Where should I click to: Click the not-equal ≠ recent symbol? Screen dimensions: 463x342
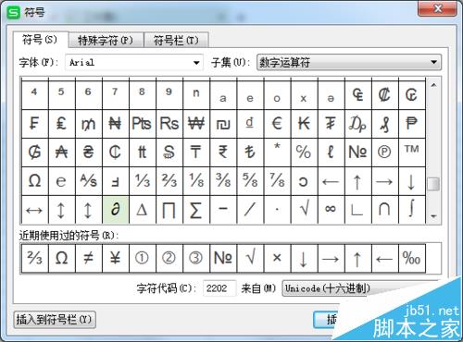tap(89, 258)
